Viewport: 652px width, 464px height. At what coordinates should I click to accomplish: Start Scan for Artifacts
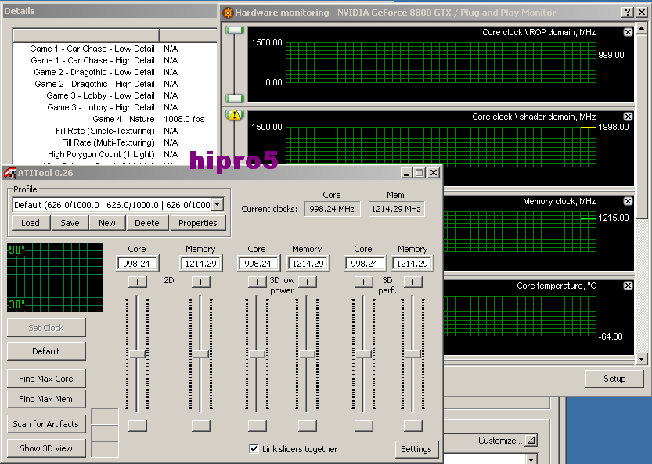[45, 423]
